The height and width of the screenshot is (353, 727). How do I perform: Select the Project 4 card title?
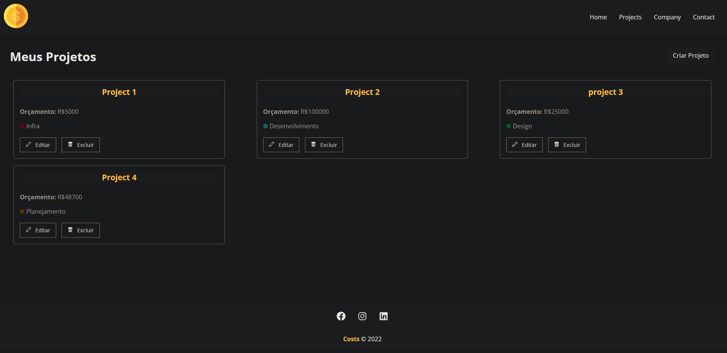[x=119, y=178]
